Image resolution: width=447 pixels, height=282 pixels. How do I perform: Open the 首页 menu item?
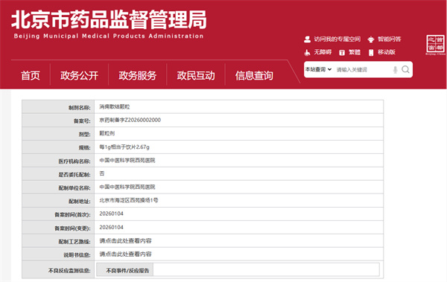(31, 75)
